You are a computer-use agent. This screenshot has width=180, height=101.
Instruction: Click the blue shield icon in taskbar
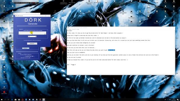(x=26, y=100)
